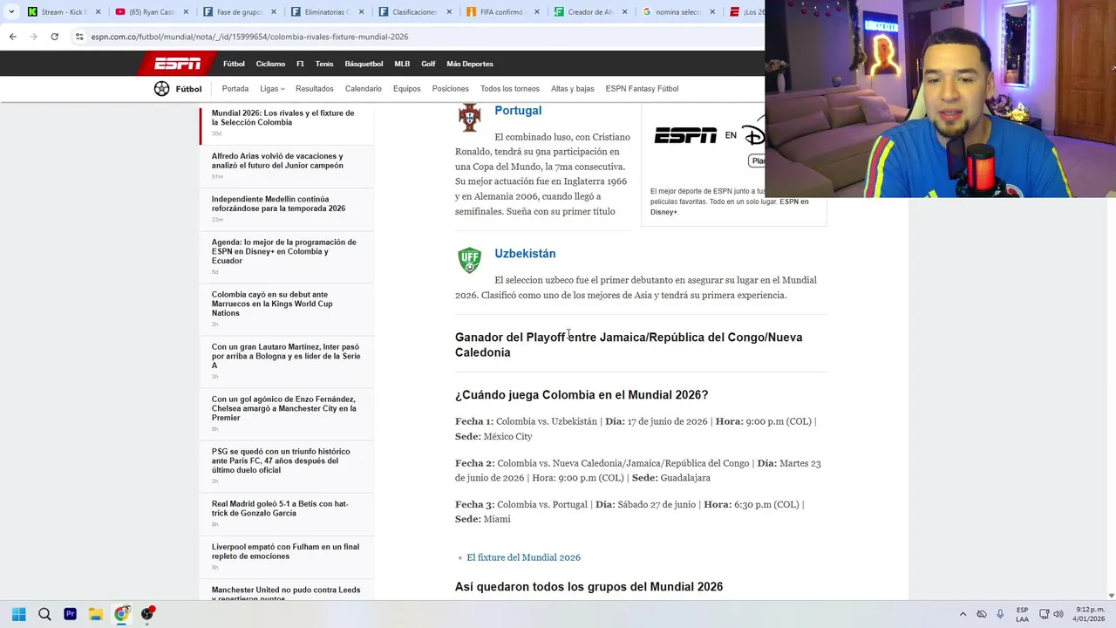Expand the Ligas dropdown

pyautogui.click(x=272, y=88)
